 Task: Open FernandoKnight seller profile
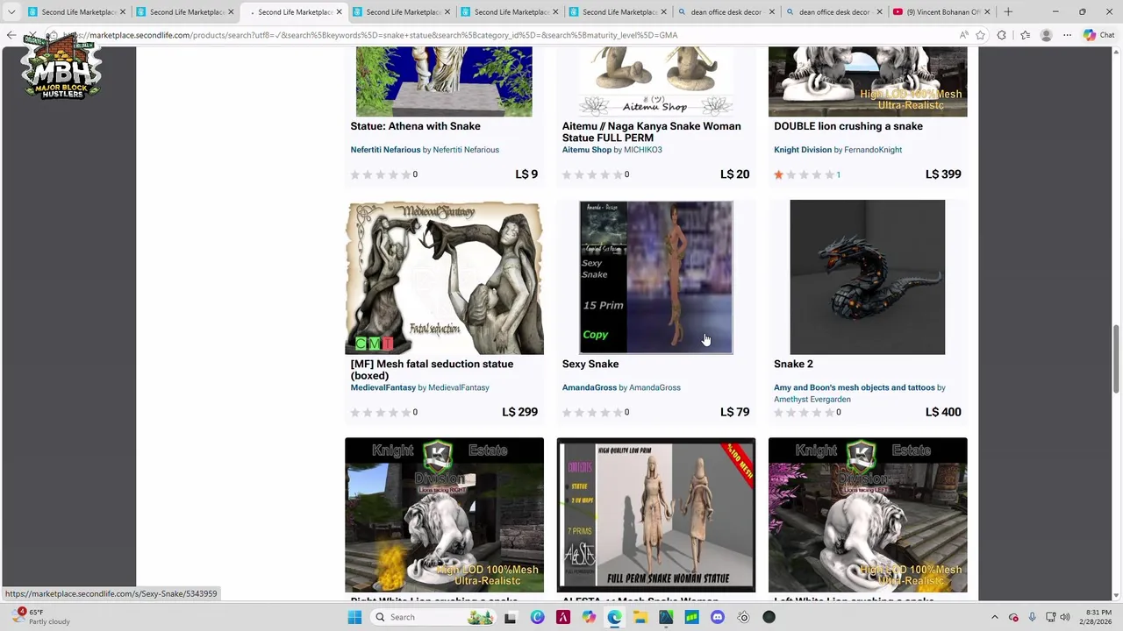click(873, 150)
